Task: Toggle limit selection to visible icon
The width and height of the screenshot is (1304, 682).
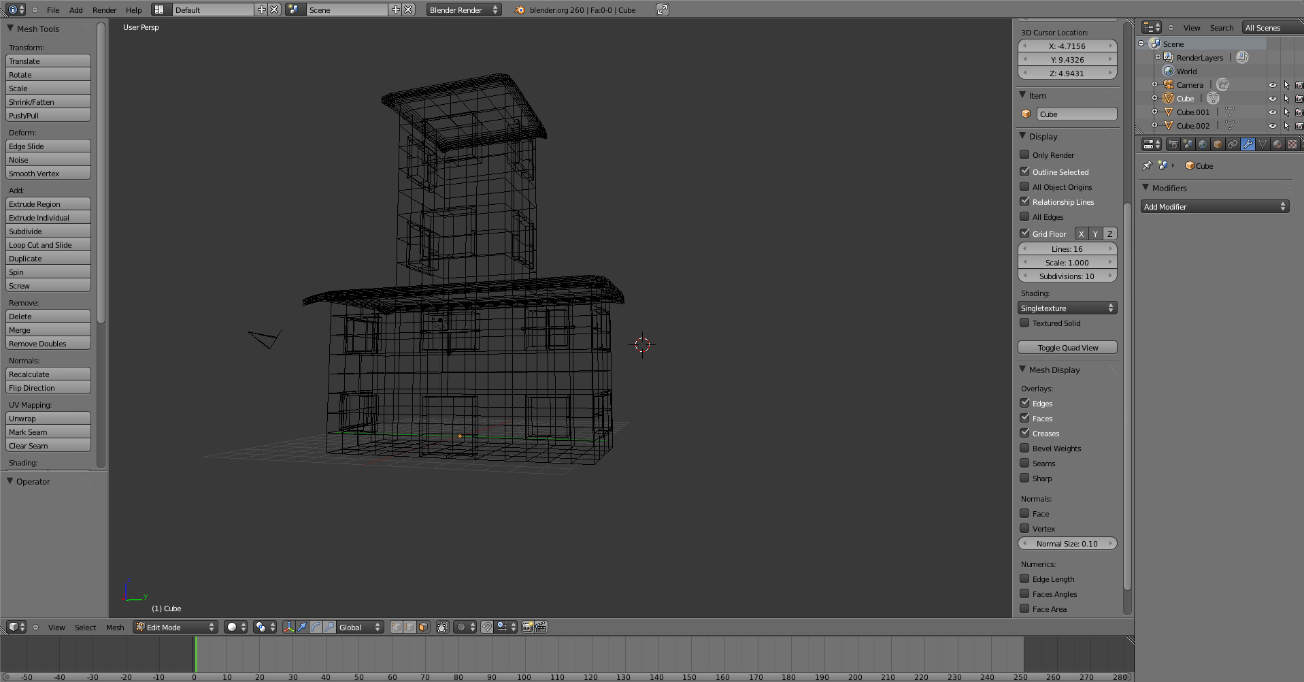Action: (x=442, y=627)
